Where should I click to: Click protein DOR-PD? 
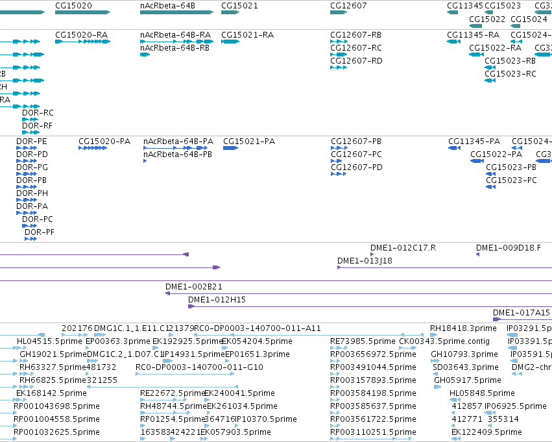coord(32,154)
